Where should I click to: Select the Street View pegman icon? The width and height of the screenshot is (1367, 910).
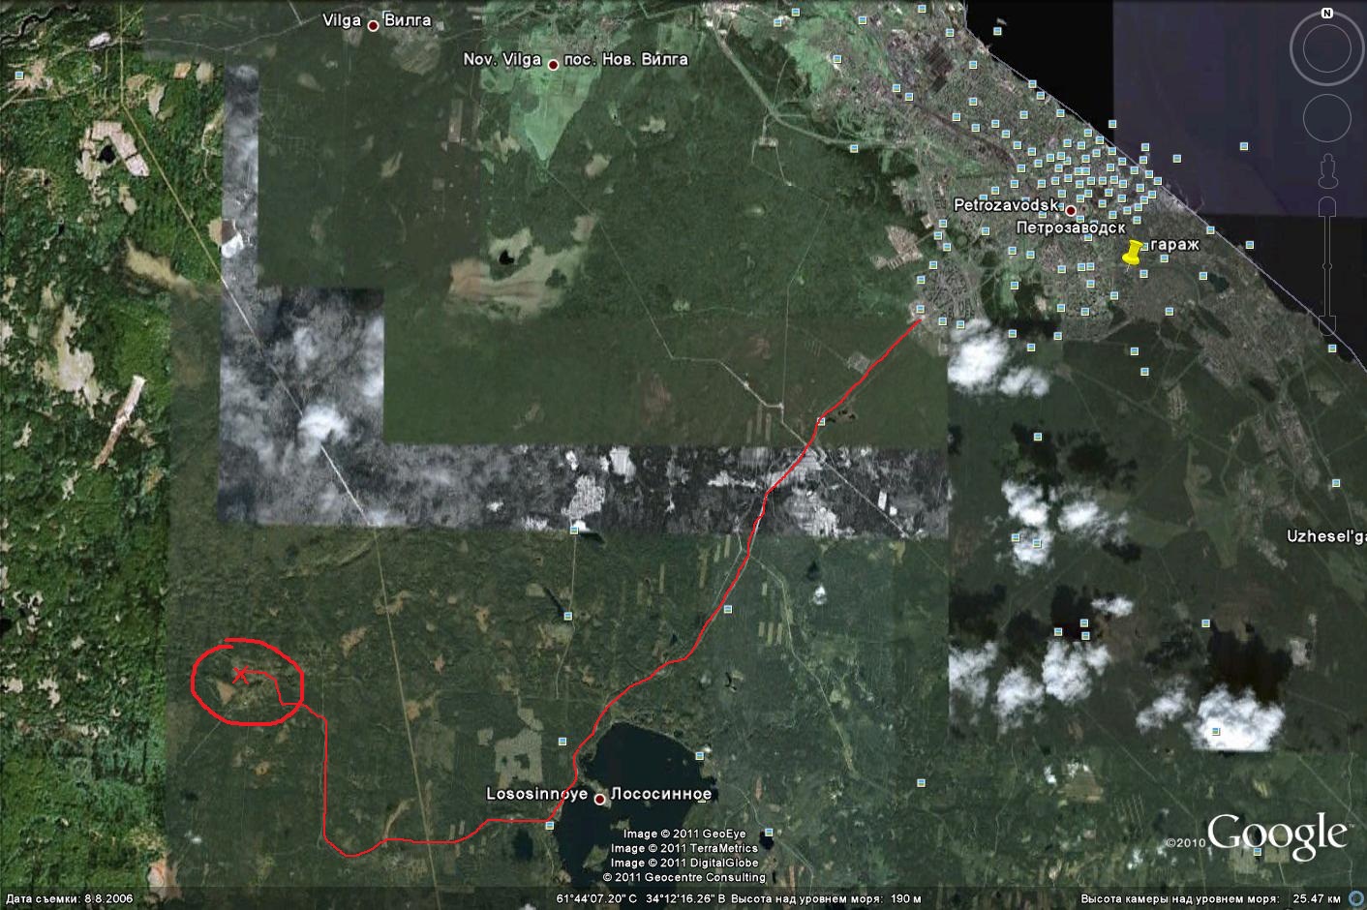[x=1327, y=170]
